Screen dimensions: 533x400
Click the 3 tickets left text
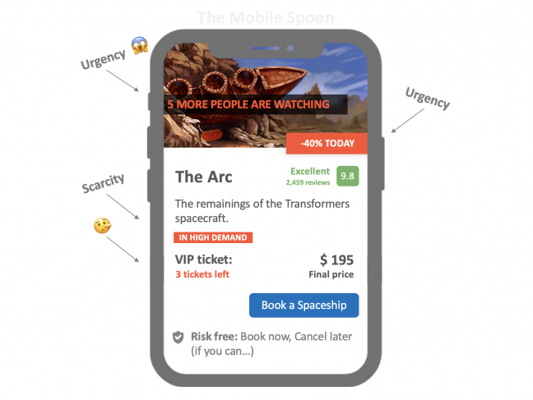coord(202,274)
